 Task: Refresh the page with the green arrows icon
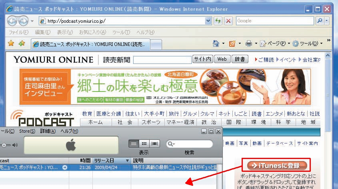[218, 21]
